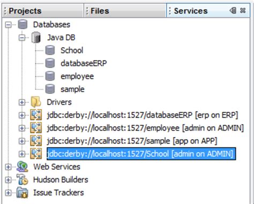Select jdbc School [admin on ADMIN] connection

coord(141,154)
